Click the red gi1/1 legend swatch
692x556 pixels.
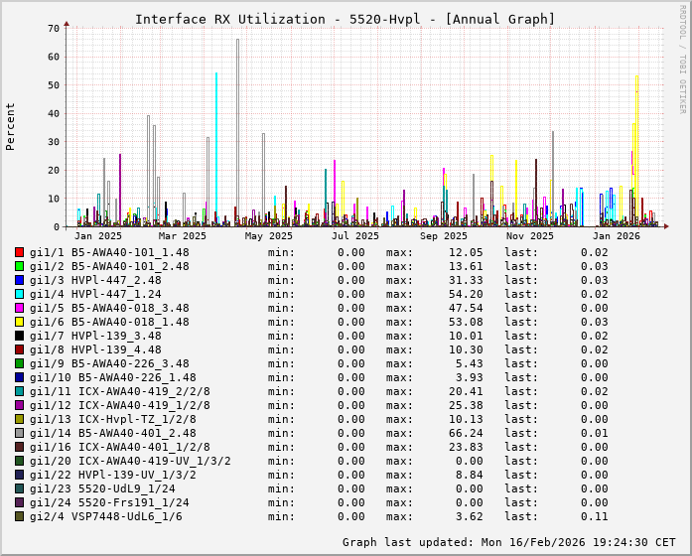coord(20,253)
